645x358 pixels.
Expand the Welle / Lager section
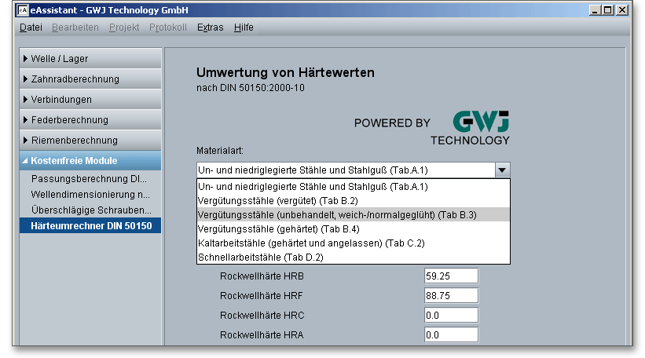click(89, 59)
